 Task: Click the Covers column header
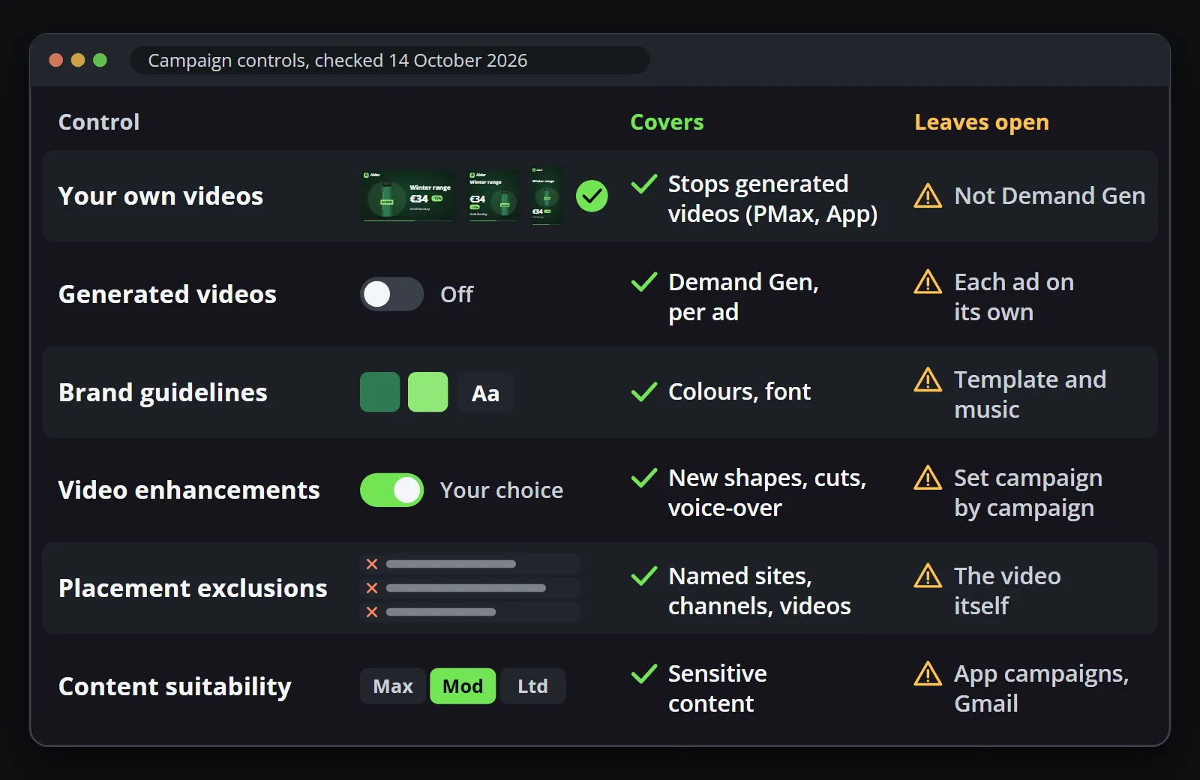pyautogui.click(x=667, y=122)
